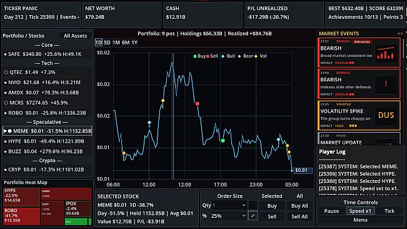
Task: Open the Volatility Spike event card
Action: click(x=359, y=116)
